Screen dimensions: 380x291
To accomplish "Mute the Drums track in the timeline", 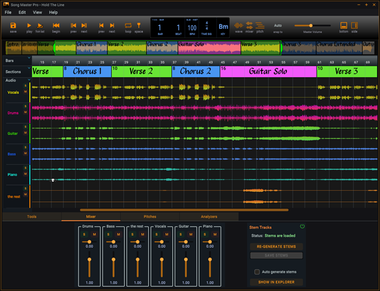I will 25,112.
